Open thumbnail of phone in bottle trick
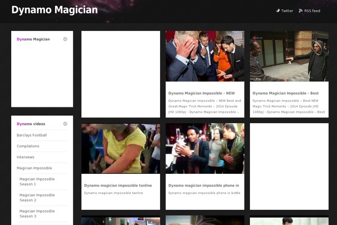Image resolution: width=337 pixels, height=225 pixels. pos(205,148)
